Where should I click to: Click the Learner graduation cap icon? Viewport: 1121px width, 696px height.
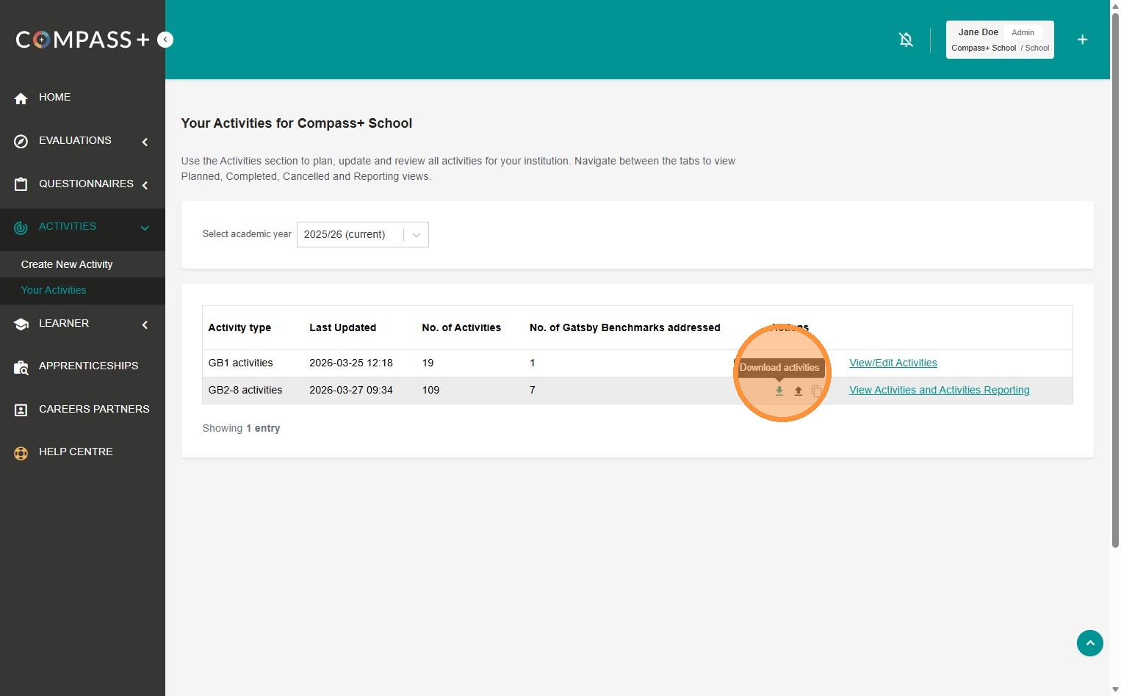click(21, 325)
